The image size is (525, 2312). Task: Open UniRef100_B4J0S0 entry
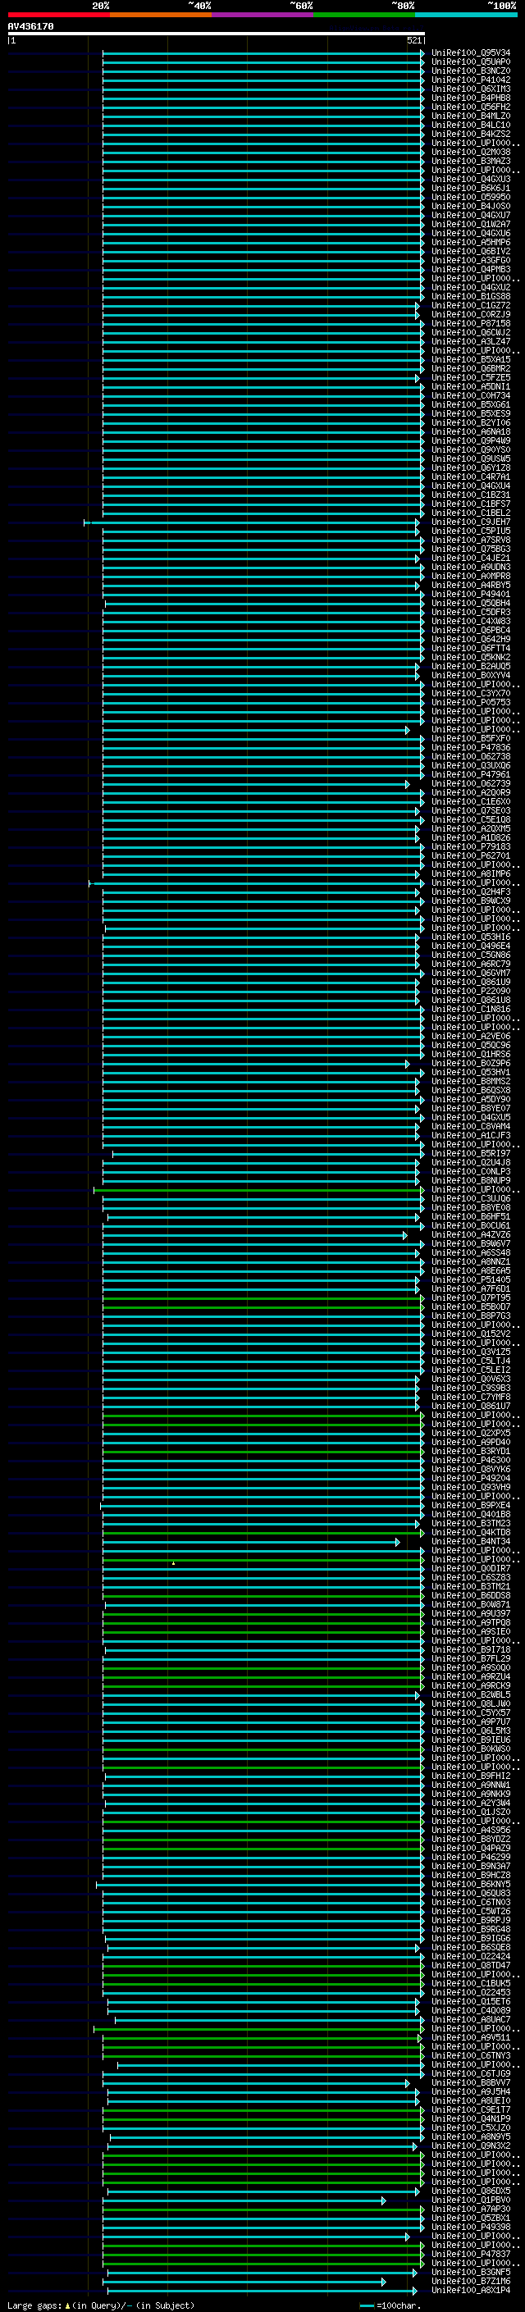tap(470, 207)
